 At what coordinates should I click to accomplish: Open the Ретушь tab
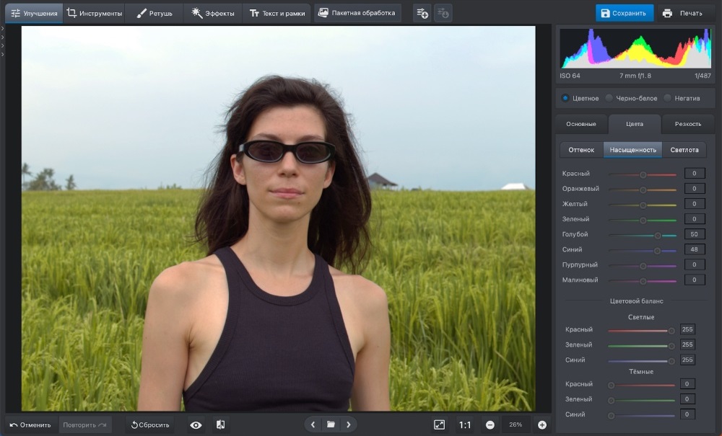tap(154, 13)
